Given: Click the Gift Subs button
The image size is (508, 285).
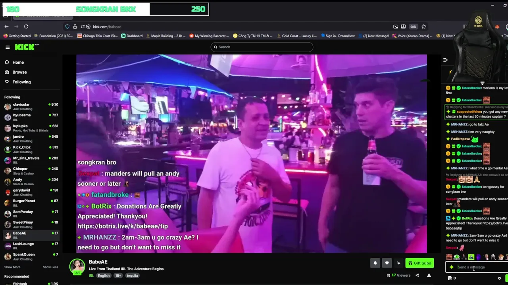Looking at the screenshot, I should (x=419, y=263).
